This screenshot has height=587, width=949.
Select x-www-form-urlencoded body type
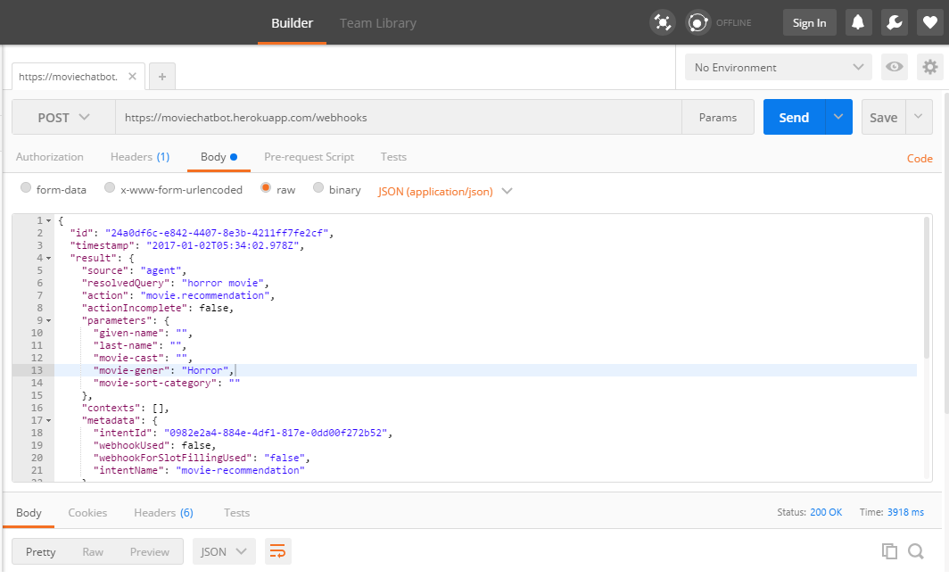coord(110,187)
